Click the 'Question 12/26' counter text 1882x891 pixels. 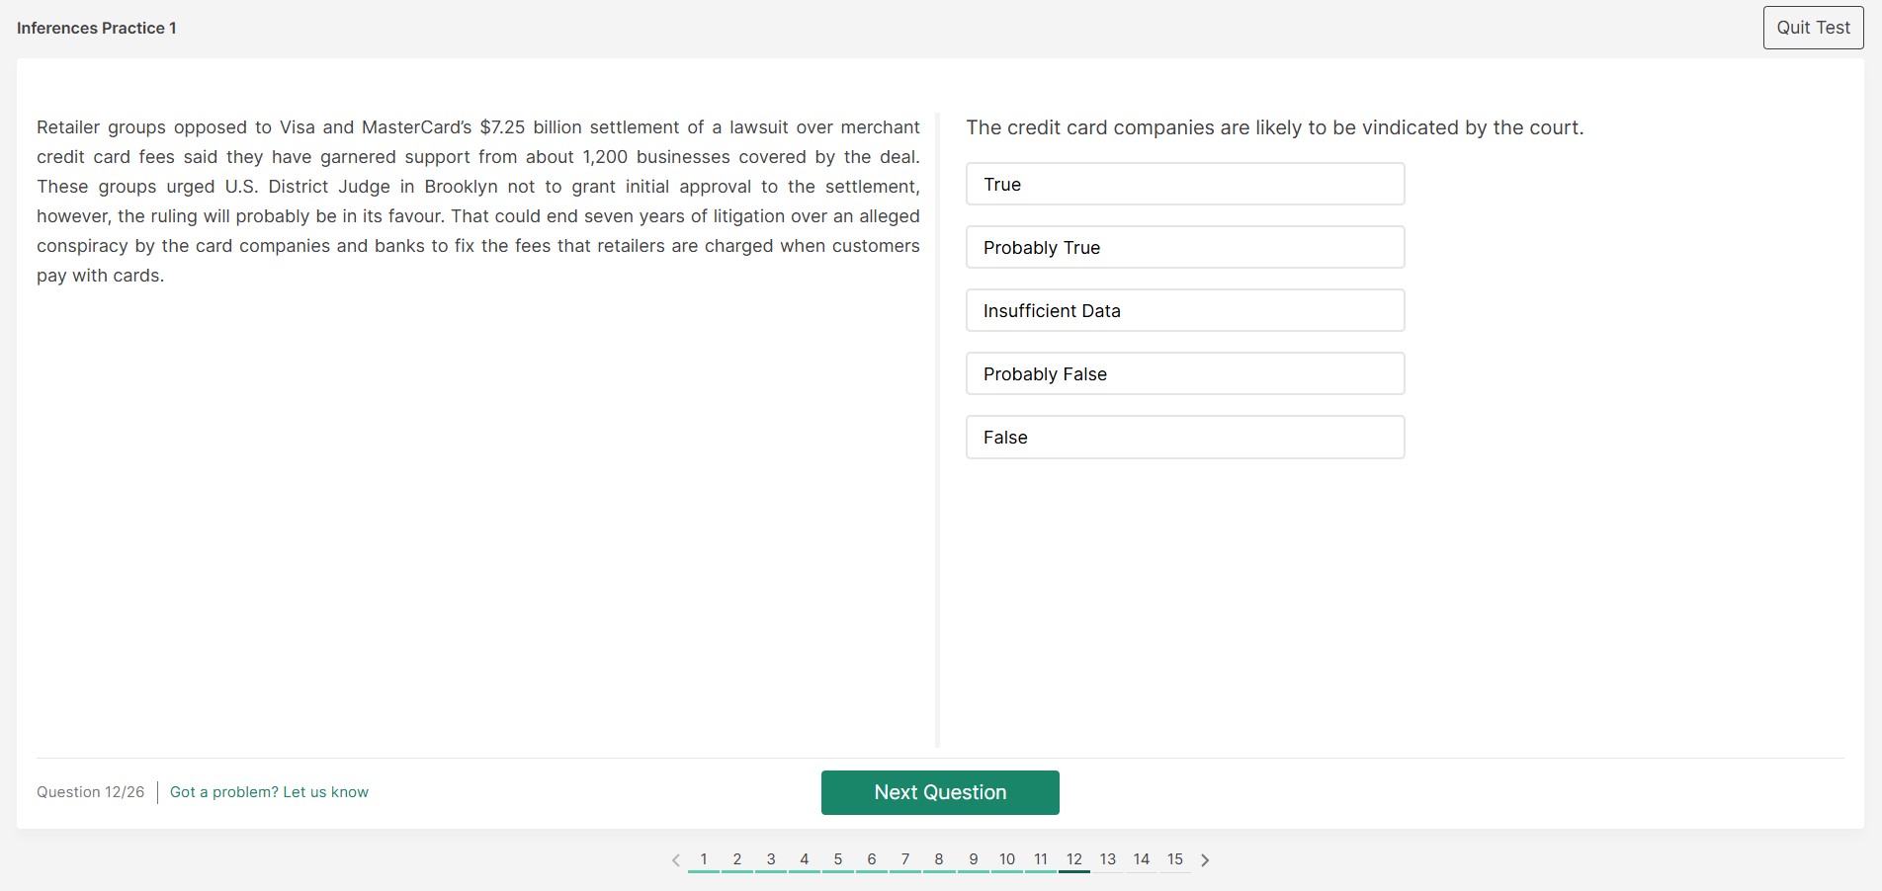coord(91,792)
